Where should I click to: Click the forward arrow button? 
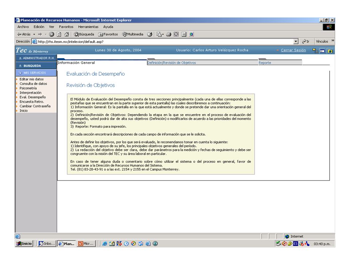pos(40,34)
